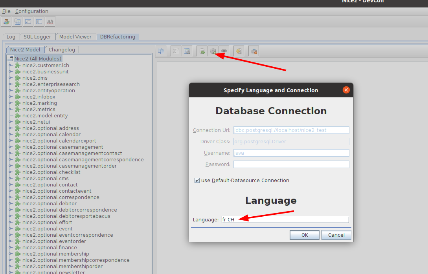Switch to the Changelog tab
The image size is (428, 274).
click(x=62, y=49)
